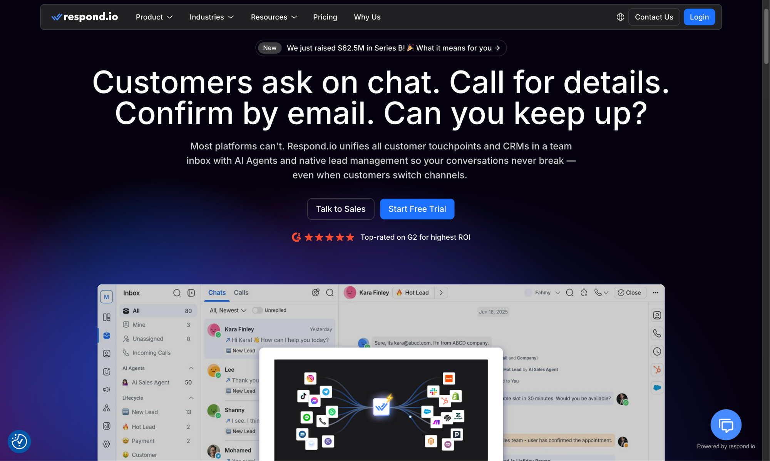The height and width of the screenshot is (461, 770).
Task: Open the Fahmy assignee dropdown
Action: (542, 292)
